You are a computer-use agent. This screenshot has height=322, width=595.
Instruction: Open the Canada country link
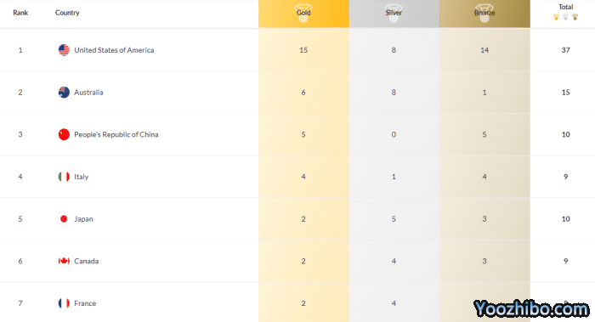86,261
